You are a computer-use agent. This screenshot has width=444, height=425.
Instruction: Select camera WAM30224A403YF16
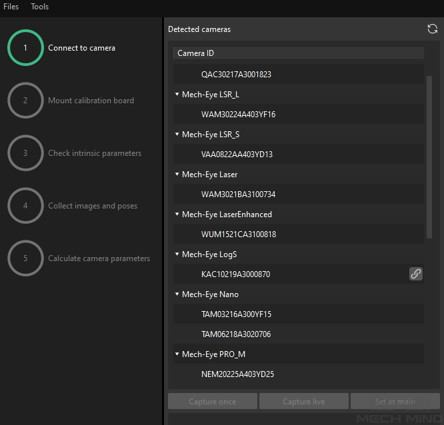[x=299, y=114]
